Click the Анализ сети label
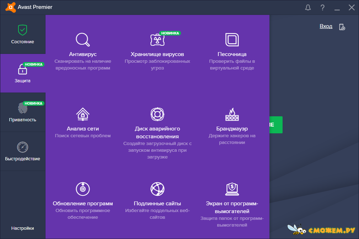This screenshot has width=359, height=239. click(83, 129)
